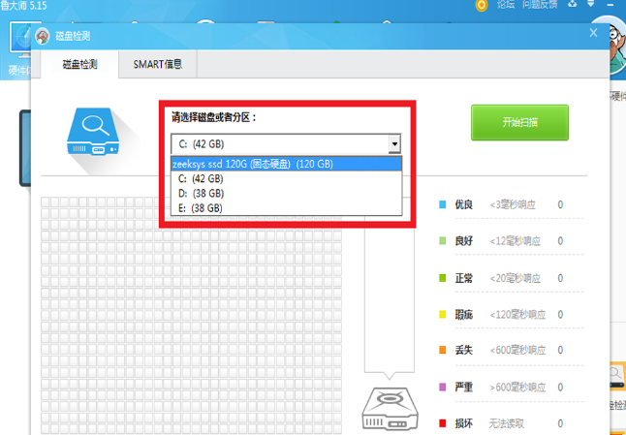Click the orange coin icon in top bar
Screen dimensions: 626x435
pos(481,5)
